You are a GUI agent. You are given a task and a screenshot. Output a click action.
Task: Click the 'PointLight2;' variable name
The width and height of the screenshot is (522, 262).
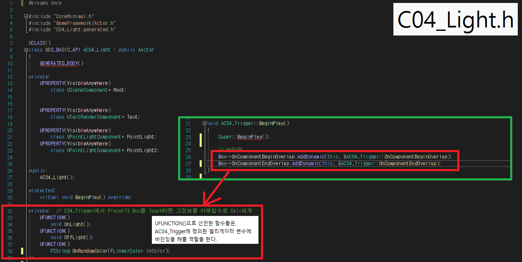[x=143, y=150]
